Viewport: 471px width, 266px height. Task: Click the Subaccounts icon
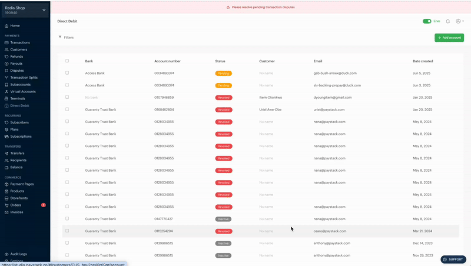tap(6, 85)
